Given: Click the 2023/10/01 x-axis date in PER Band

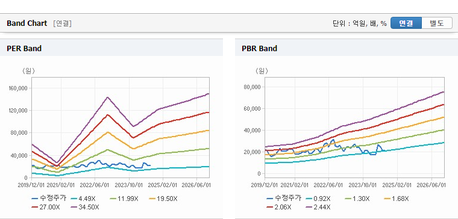Looking at the screenshot, I should (x=129, y=185).
